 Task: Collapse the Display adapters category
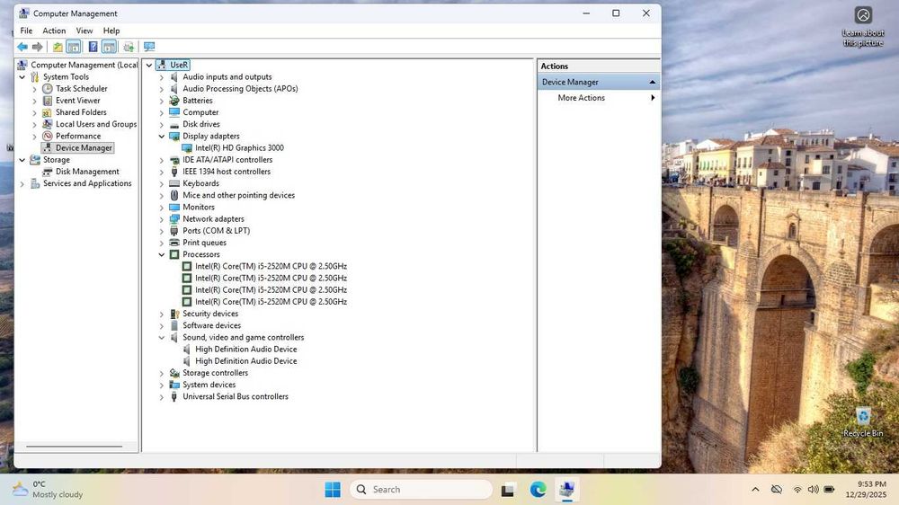coord(162,137)
